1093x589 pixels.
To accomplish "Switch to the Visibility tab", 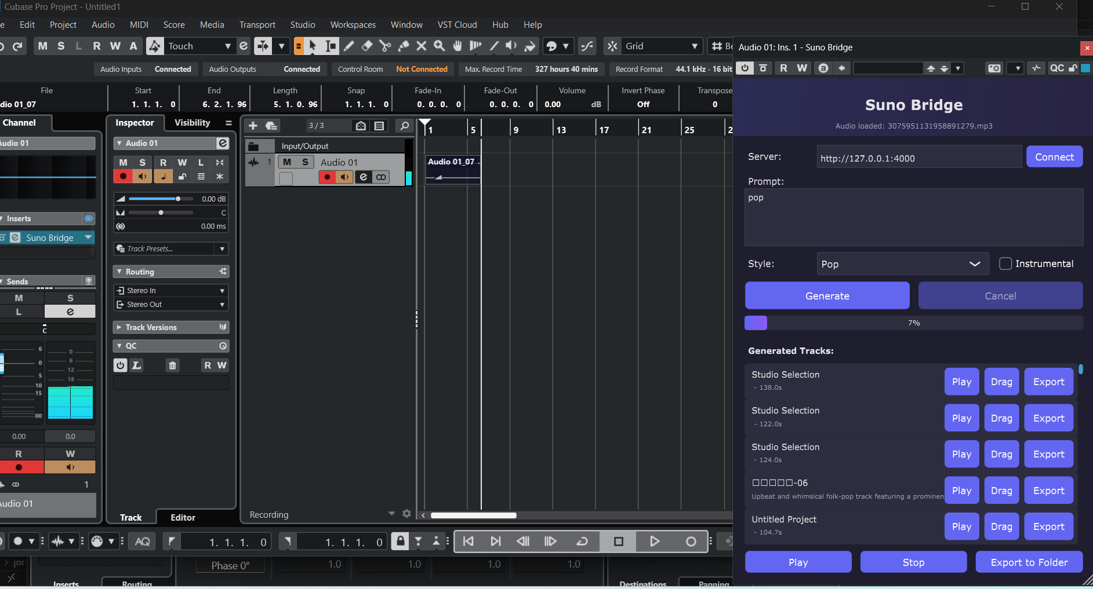I will click(x=192, y=123).
